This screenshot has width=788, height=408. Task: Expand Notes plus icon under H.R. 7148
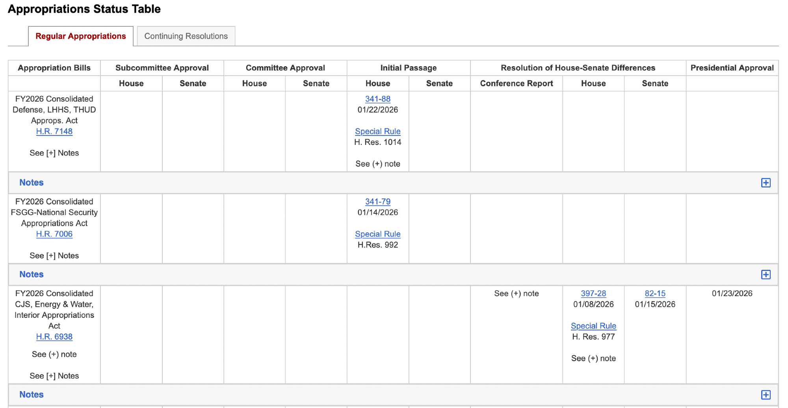point(766,183)
